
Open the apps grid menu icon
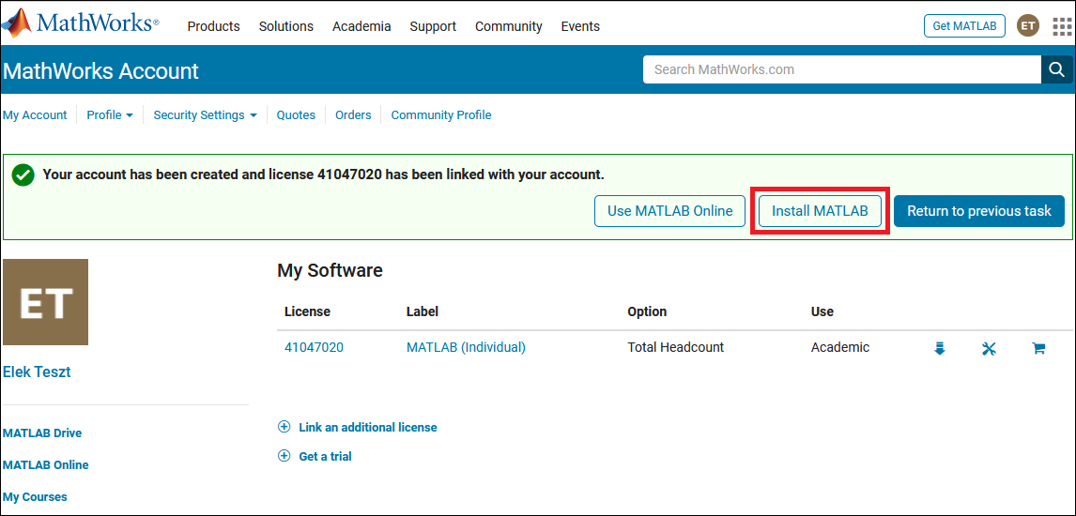coord(1061,26)
